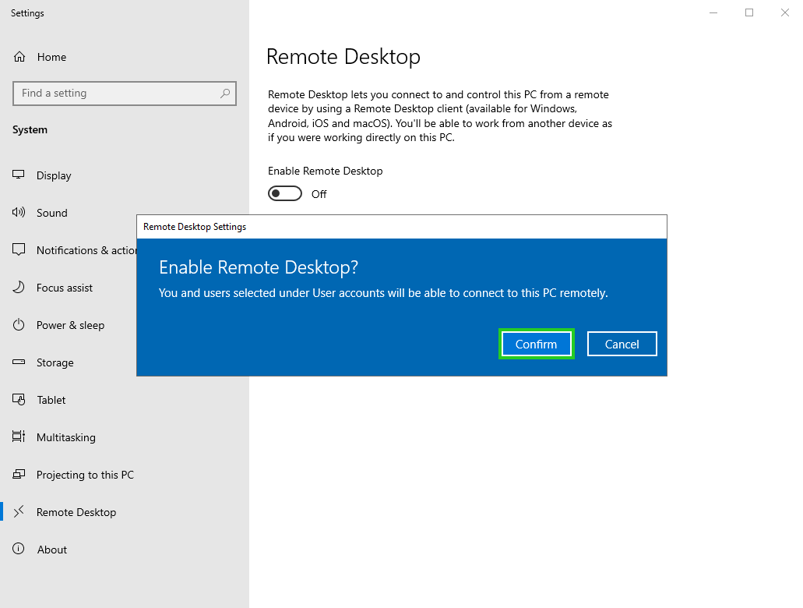Open Notifications & actions settings
803x608 pixels.
coord(86,250)
